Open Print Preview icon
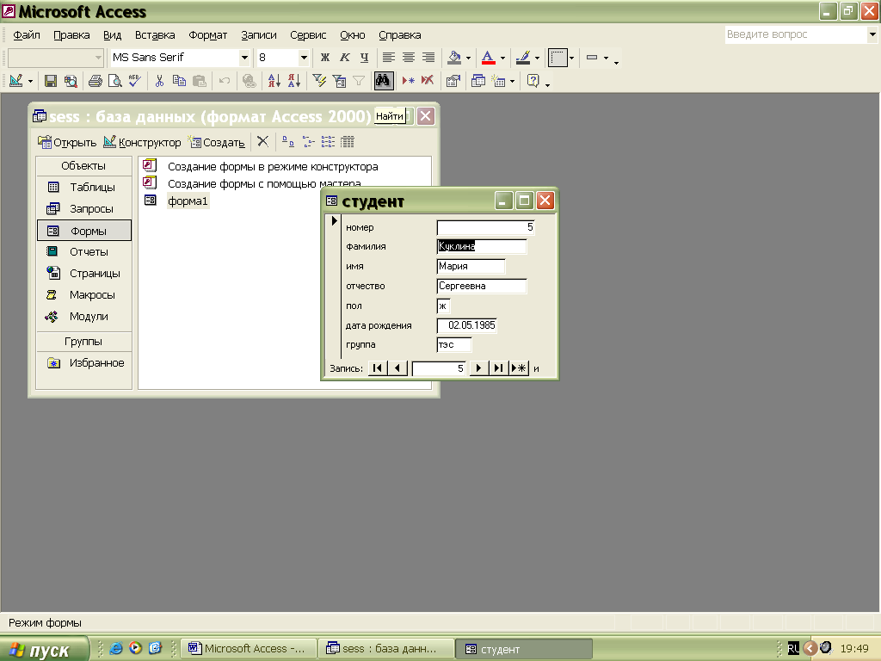 114,82
